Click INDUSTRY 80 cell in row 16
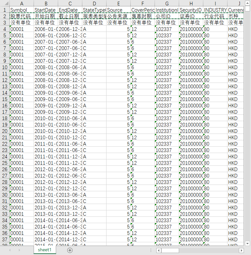This screenshot has height=255, width=251. pos(215,106)
